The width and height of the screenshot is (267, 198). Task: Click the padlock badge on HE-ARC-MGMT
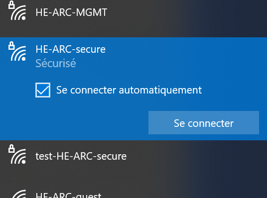click(11, 5)
